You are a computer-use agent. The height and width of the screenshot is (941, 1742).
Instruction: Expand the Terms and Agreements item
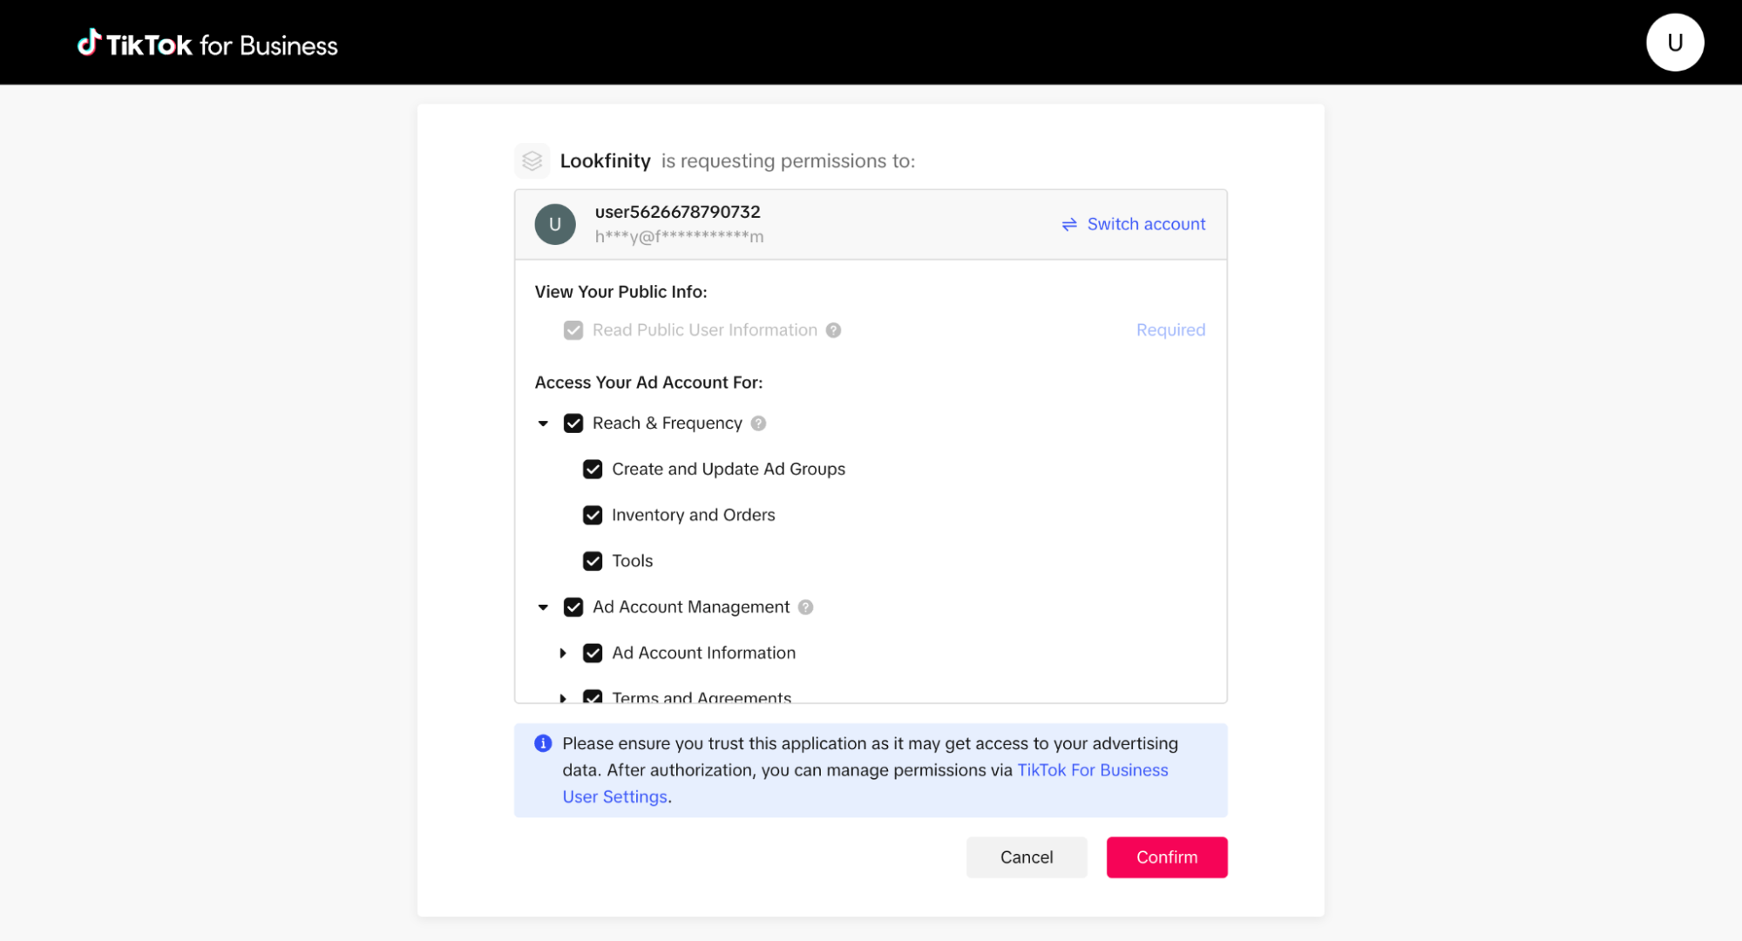click(x=563, y=697)
